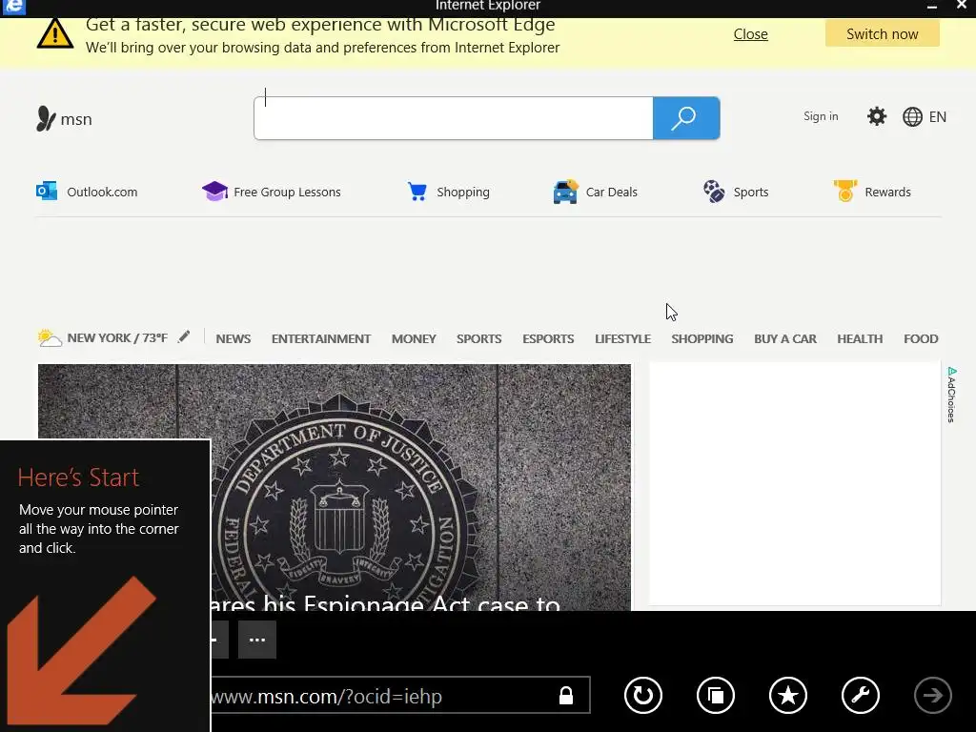The height and width of the screenshot is (732, 976).
Task: Click the Internet Explorer logo icon
Action: click(13, 7)
